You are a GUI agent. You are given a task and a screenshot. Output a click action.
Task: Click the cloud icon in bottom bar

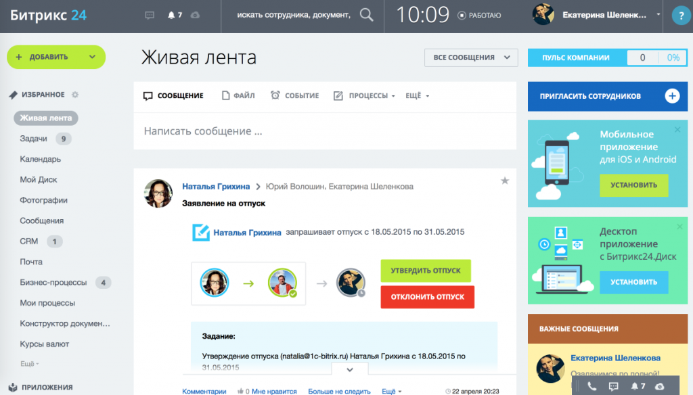pos(659,387)
